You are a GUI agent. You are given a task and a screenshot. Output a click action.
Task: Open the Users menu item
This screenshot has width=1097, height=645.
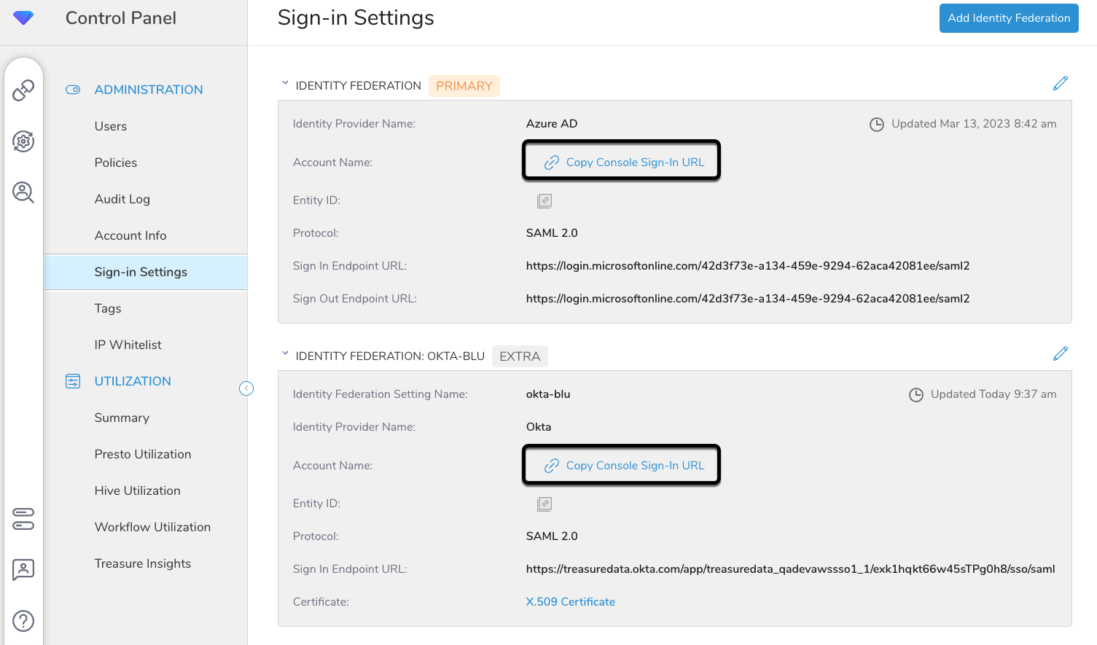click(111, 126)
